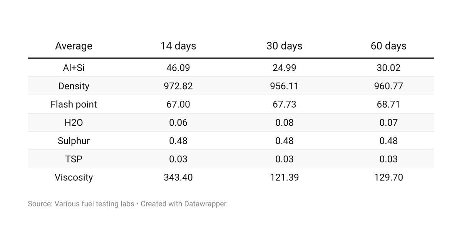The height and width of the screenshot is (236, 462).
Task: Select the 972.82 Density cell
Action: (x=178, y=86)
